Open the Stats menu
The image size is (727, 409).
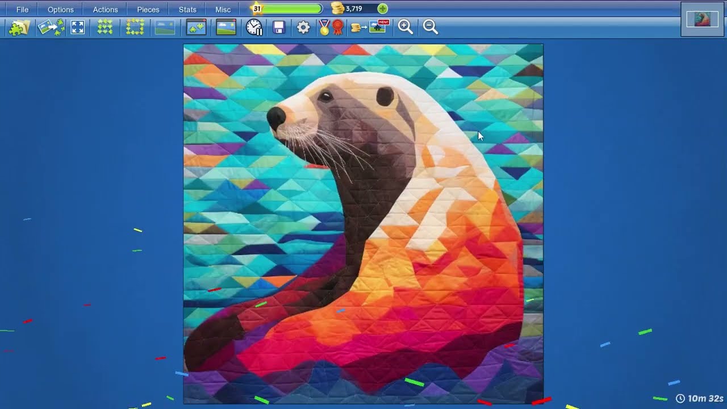click(x=187, y=10)
